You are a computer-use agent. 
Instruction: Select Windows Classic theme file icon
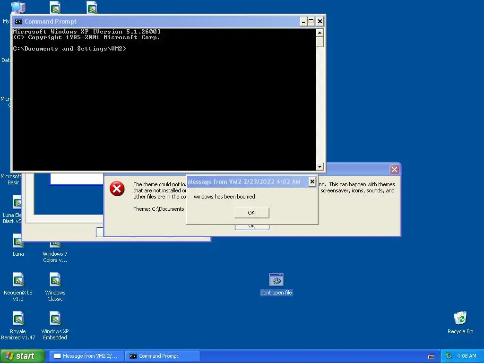[55, 286]
